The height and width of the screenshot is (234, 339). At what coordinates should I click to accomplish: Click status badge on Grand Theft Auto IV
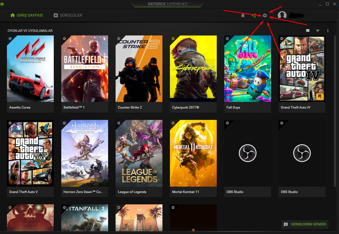[x=282, y=39]
